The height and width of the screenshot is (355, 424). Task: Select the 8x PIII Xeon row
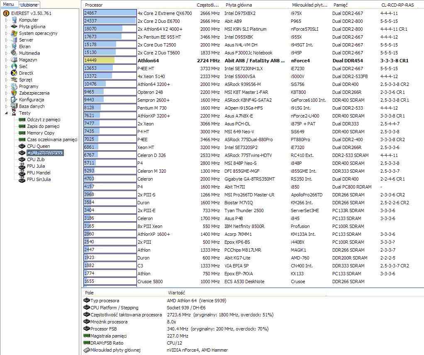(253, 226)
